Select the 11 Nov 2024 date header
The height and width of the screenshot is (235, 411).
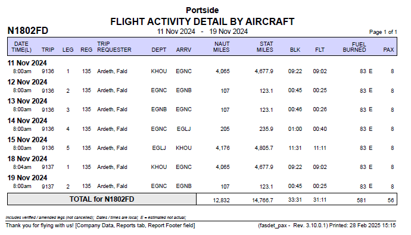[27, 63]
